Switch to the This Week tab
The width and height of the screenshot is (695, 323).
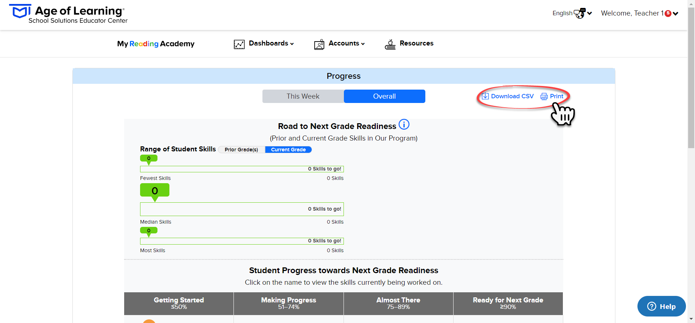point(303,96)
